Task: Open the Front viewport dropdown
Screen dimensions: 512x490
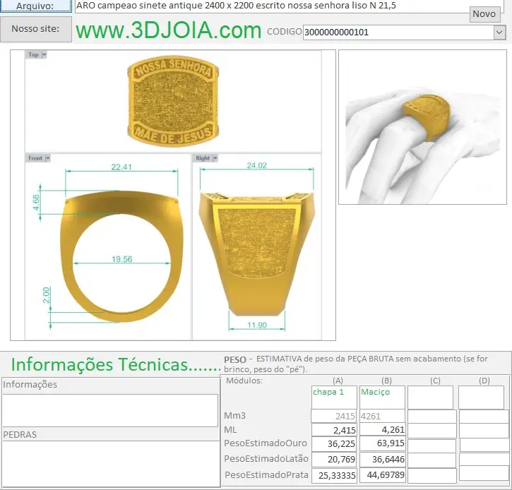Action: (x=47, y=158)
